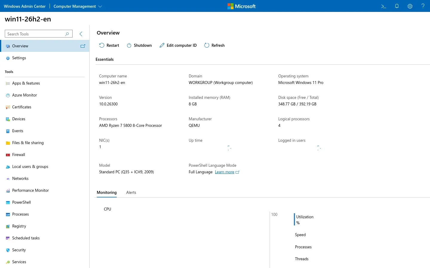430x268 pixels.
Task: Open the Computer Management dropdown
Action: (x=78, y=6)
